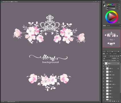The height and width of the screenshot is (103, 121).
Task: Toggle the adjustment layer filter icon
Action: tap(113, 56)
